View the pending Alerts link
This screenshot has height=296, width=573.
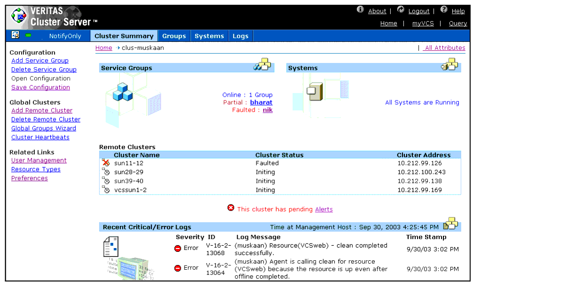pos(324,210)
